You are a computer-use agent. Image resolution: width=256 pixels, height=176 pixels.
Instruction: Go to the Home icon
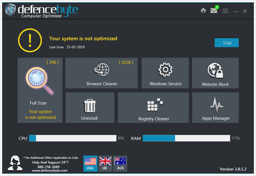coord(203,11)
